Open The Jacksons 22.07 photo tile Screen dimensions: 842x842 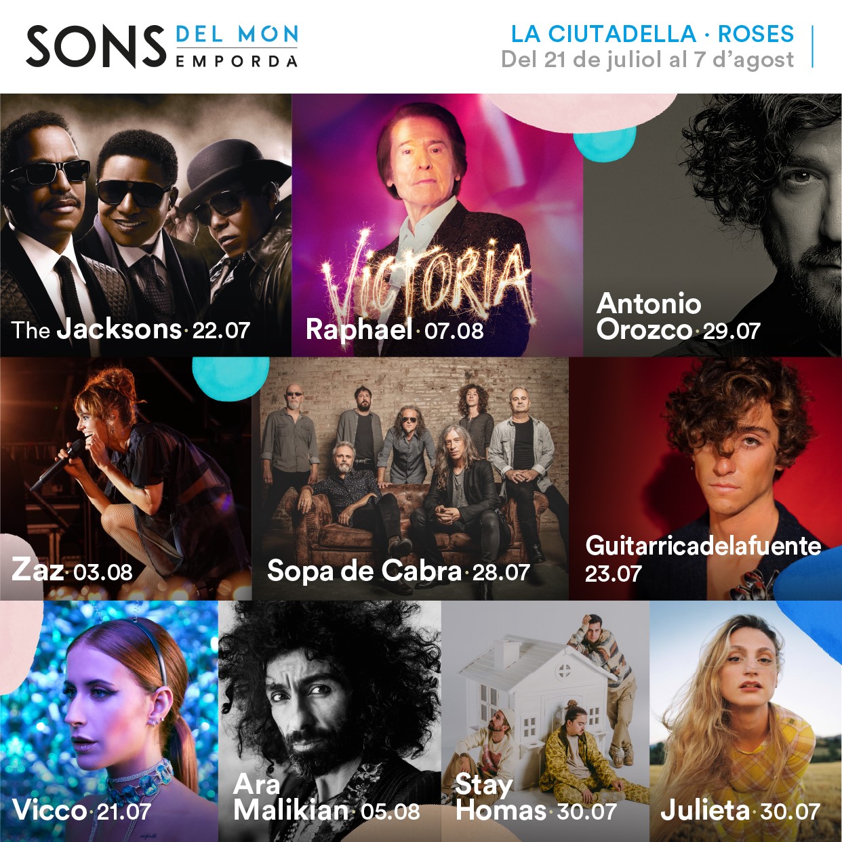tap(146, 225)
